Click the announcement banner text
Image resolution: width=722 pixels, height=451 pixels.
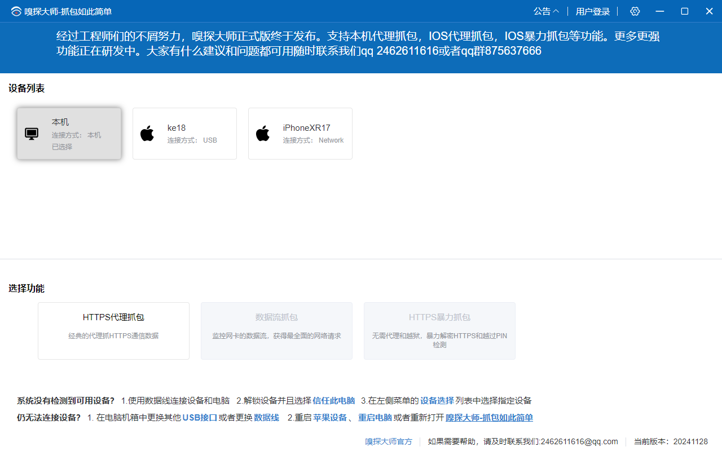pos(358,44)
